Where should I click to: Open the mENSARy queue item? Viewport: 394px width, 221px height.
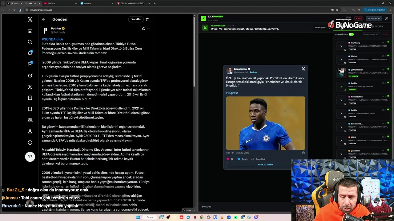coord(362,46)
